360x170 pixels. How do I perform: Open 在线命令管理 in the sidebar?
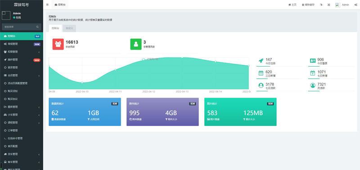(x=22, y=139)
